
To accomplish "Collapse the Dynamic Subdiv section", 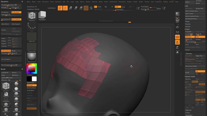I will 190,77.
